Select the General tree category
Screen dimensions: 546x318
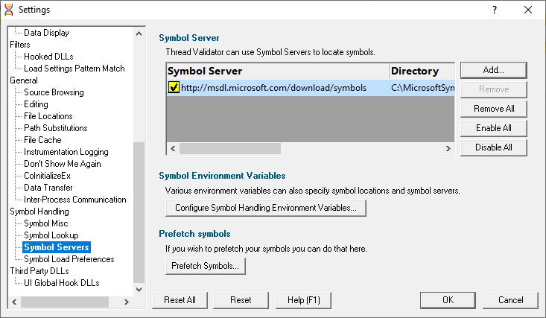point(24,80)
